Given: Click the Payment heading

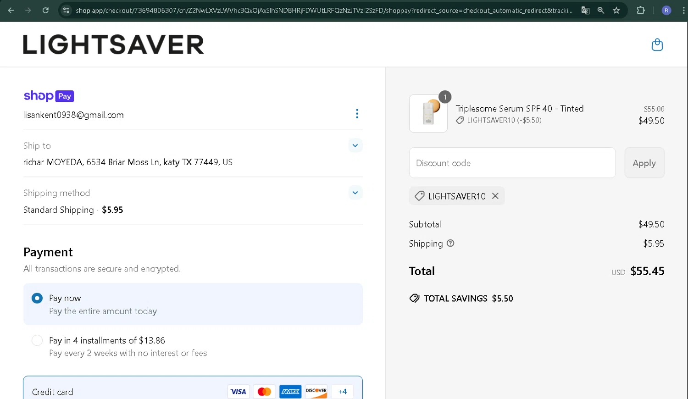Looking at the screenshot, I should click(x=48, y=252).
